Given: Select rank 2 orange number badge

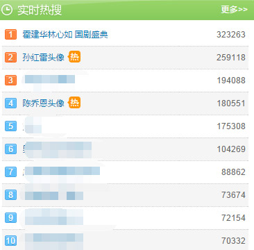Looking at the screenshot, I should click(x=10, y=58).
